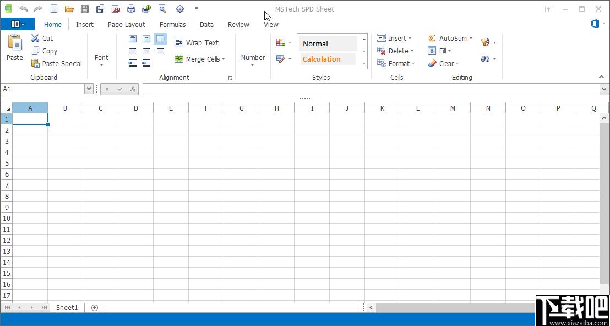Screen dimensions: 610x326
Task: Collapse the ribbon with the chevron
Action: pyautogui.click(x=602, y=77)
